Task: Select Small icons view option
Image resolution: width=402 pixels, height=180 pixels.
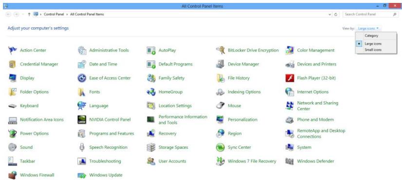Action: (373, 50)
